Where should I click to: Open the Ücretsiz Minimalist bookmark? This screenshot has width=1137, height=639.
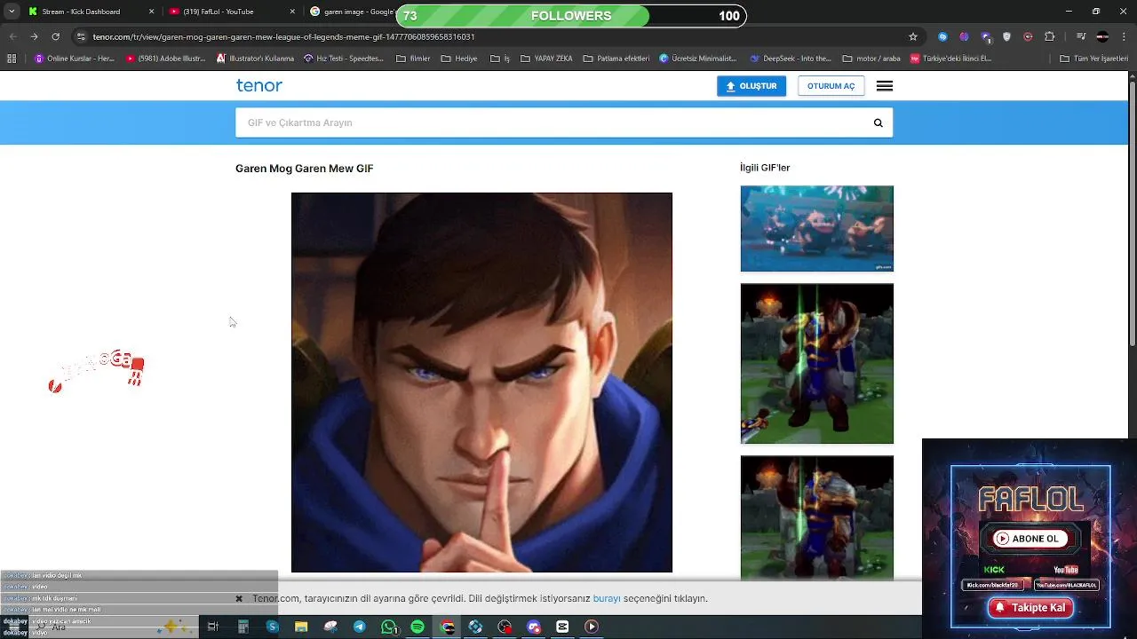point(699,59)
